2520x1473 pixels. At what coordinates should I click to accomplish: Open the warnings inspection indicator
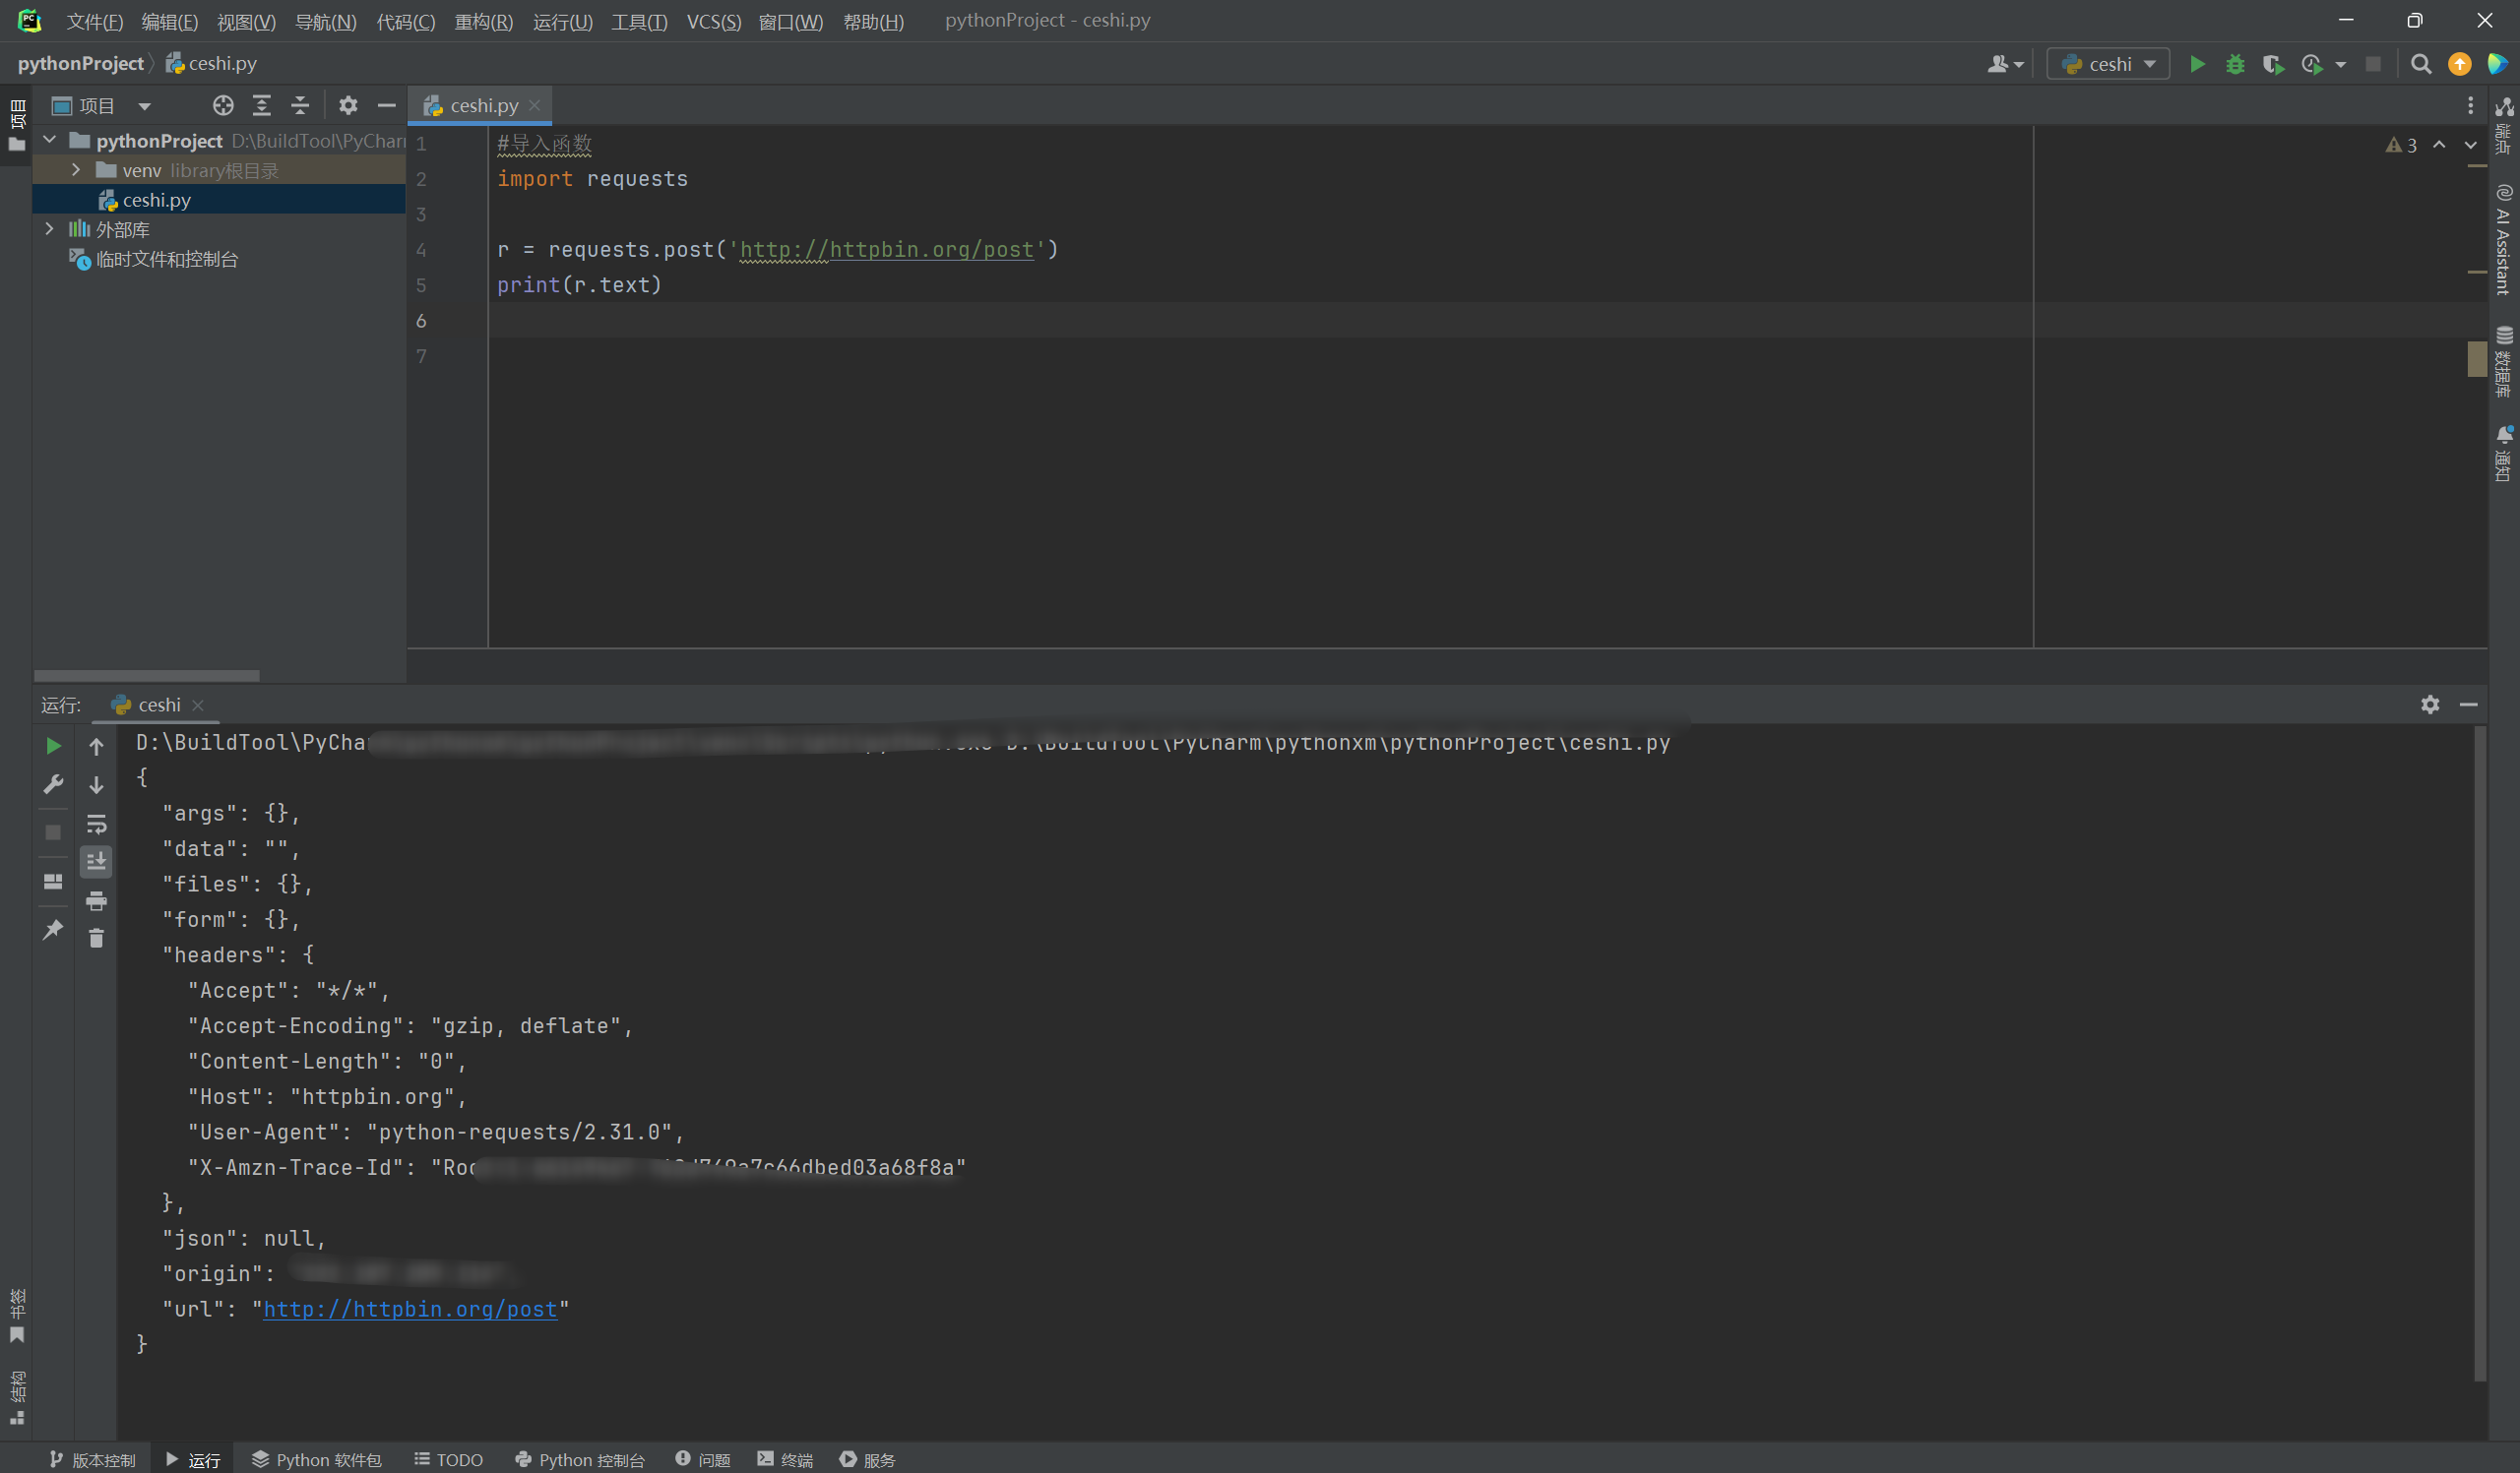pyautogui.click(x=2401, y=145)
